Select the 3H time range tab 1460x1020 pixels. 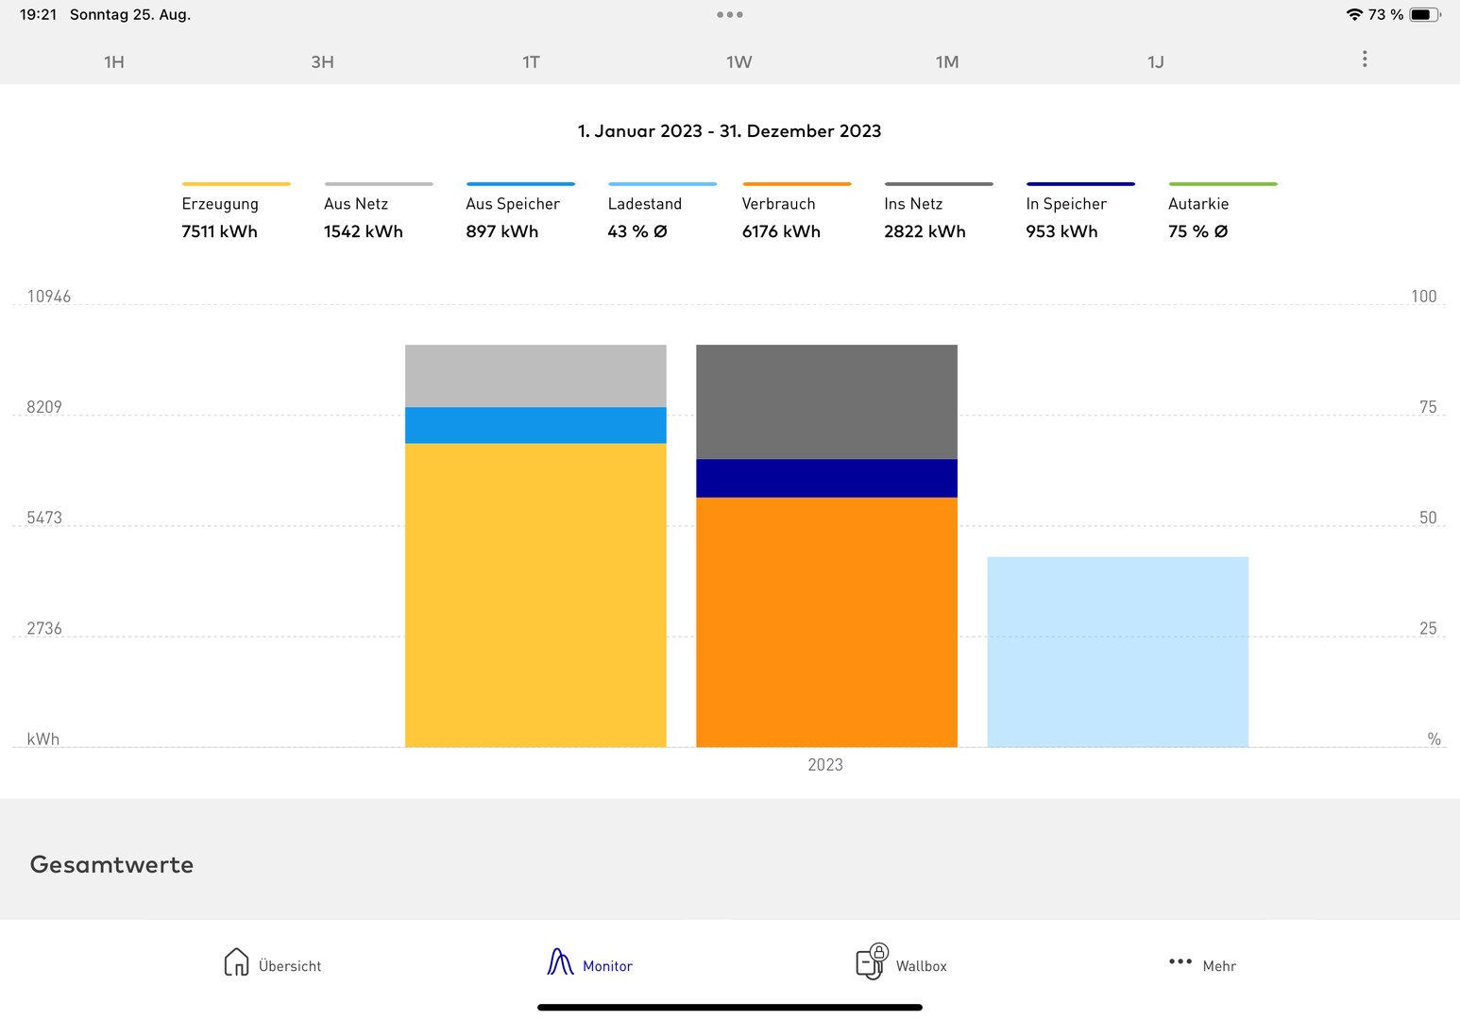pyautogui.click(x=322, y=62)
